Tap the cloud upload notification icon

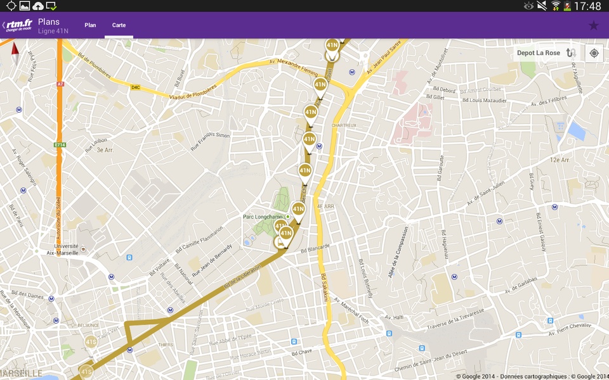(37, 6)
